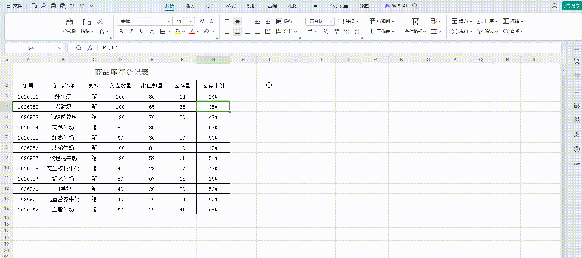Click 查找 Find button
This screenshot has width=582, height=258.
point(513,32)
